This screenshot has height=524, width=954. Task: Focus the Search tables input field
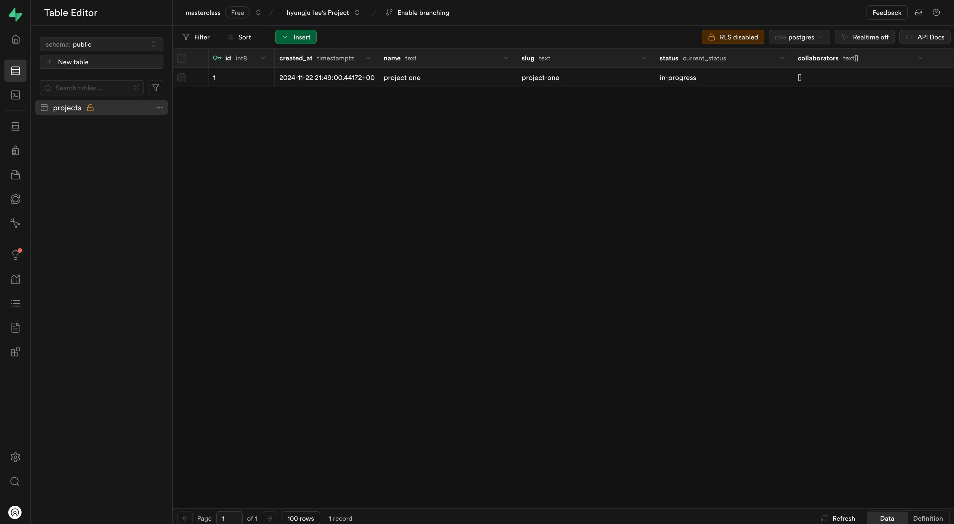91,88
